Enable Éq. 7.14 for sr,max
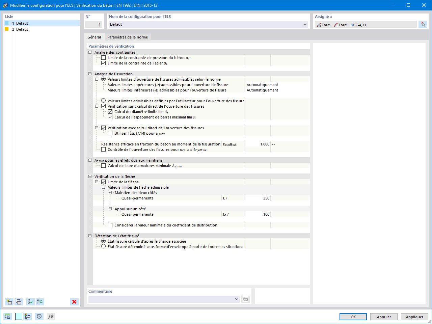The image size is (432, 324). (x=110, y=133)
